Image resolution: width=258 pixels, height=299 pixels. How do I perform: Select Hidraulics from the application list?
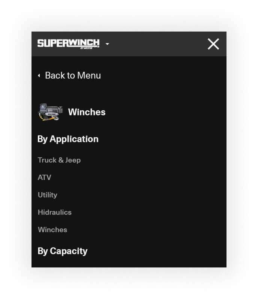click(x=55, y=212)
